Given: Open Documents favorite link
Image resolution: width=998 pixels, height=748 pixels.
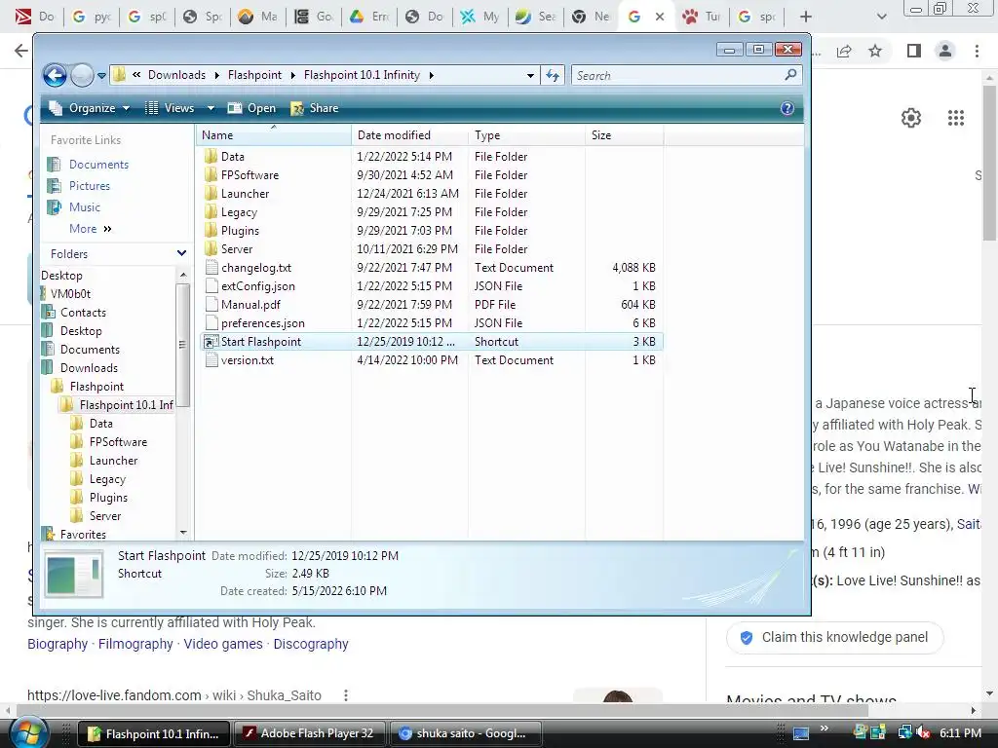Looking at the screenshot, I should point(89,164).
